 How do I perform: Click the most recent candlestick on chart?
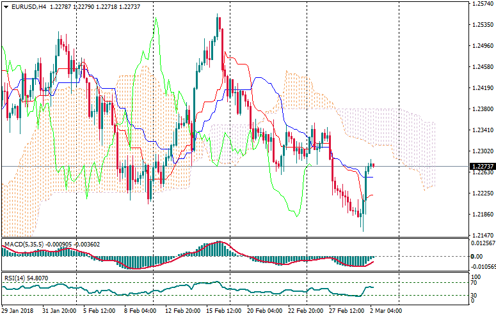(x=373, y=165)
